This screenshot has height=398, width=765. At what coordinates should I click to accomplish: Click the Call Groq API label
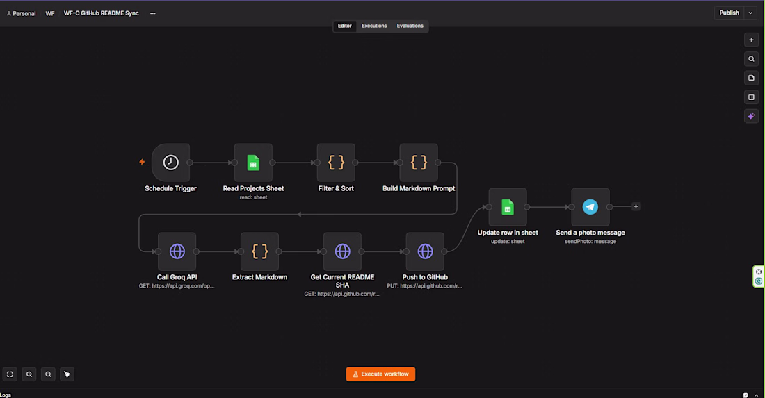(177, 277)
